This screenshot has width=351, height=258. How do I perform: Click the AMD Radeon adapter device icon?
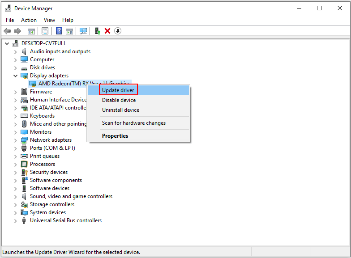(33, 84)
